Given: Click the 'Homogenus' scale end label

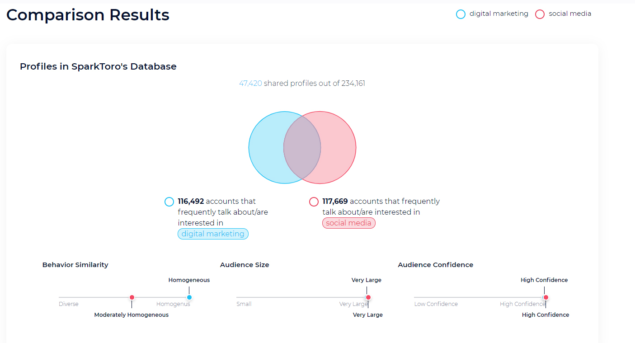Looking at the screenshot, I should pos(173,304).
